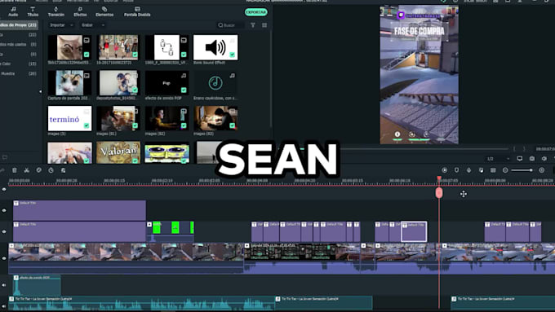Open the Pantalla Dividida tab
The image size is (555, 312).
[137, 11]
